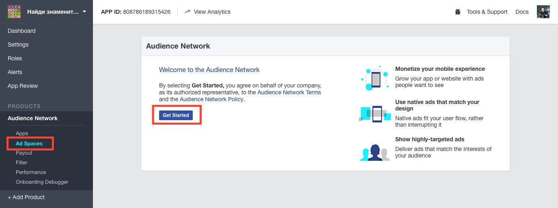Open the Audience Network Policy link
Image resolution: width=558 pixels, height=208 pixels.
click(211, 99)
